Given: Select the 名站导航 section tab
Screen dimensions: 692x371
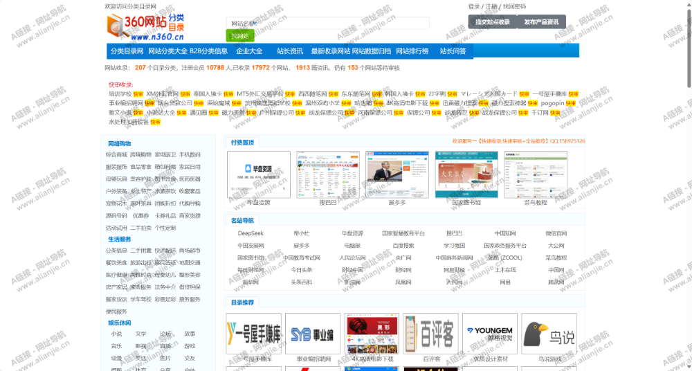Looking at the screenshot, I should [242, 220].
